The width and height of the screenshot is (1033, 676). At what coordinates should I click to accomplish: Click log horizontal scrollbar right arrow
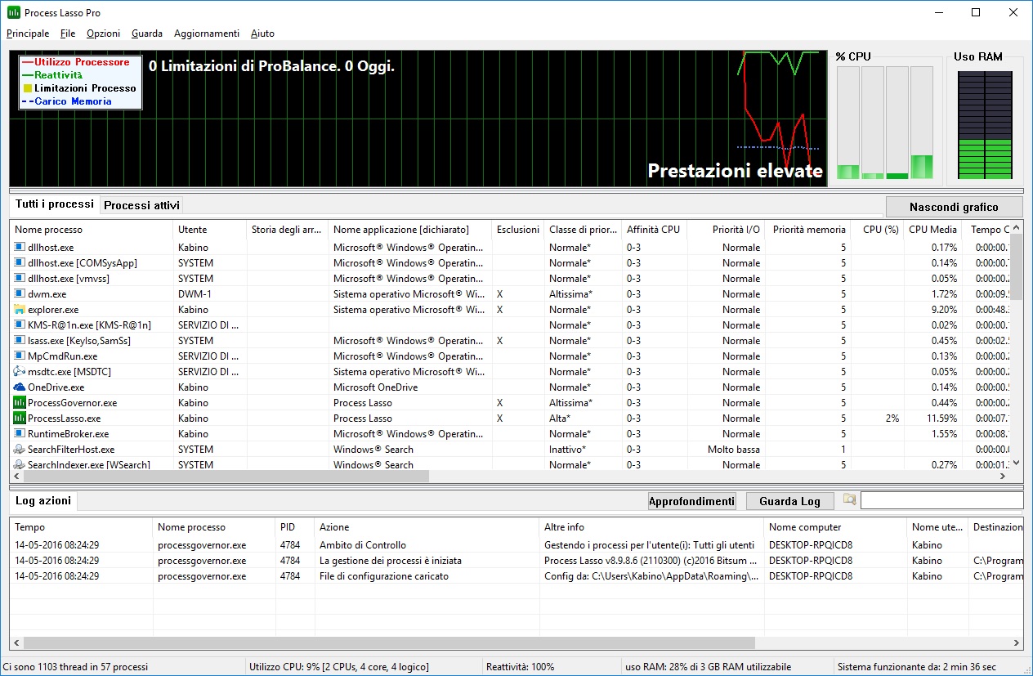[1017, 643]
